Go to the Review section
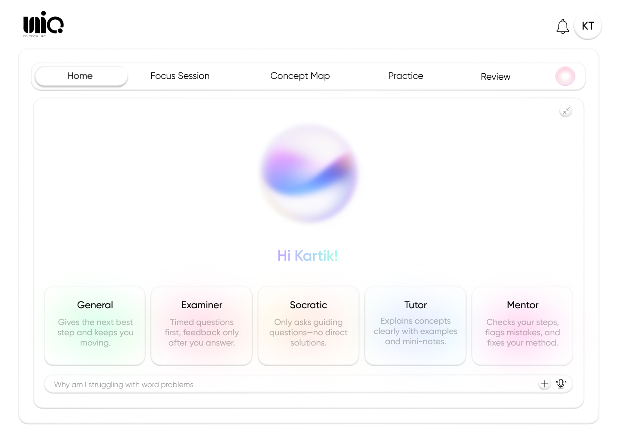The width and height of the screenshot is (617, 439). point(495,76)
